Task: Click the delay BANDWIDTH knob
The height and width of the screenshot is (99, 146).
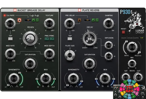Action: point(14,79)
